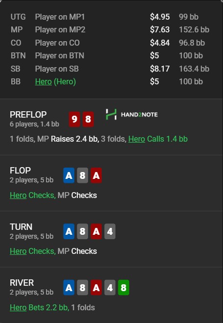Viewport: 223px width, 323px height.
Task: Click the PREFLOP section heading
Action: click(28, 115)
